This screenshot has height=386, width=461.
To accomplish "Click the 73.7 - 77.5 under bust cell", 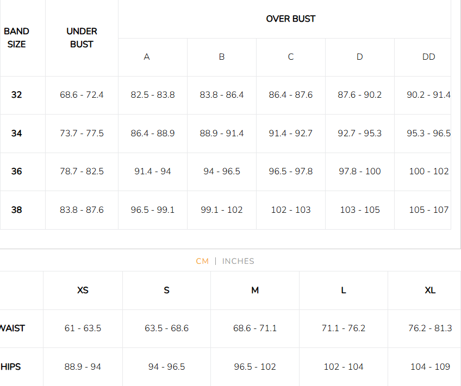I will (x=82, y=133).
